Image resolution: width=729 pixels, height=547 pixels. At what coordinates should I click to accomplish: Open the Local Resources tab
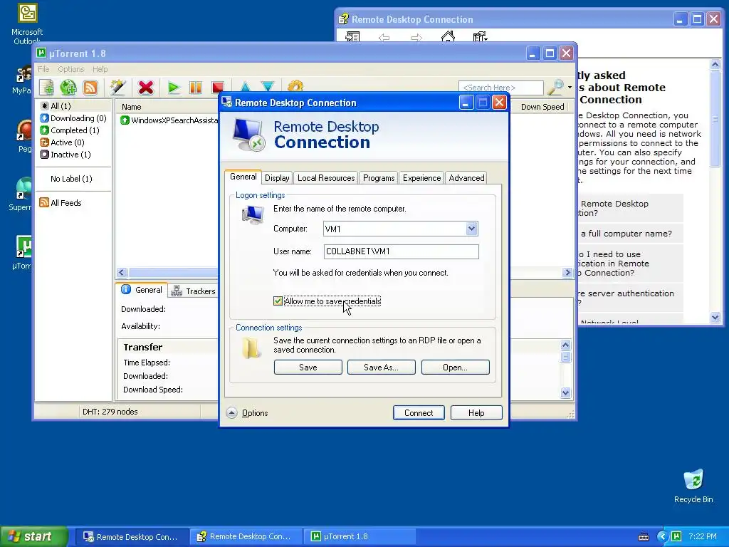tap(326, 178)
